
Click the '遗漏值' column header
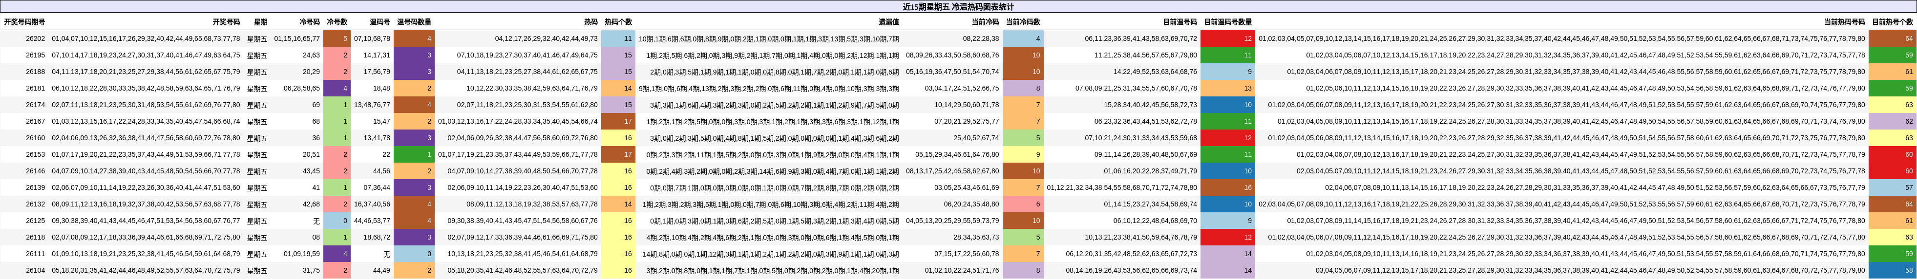888,22
